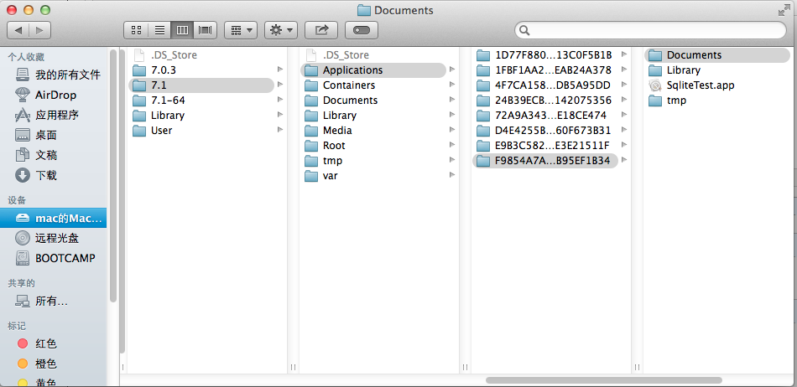Viewport: 797px width, 387px height.
Task: Click into the Finder search field
Action: pos(651,30)
